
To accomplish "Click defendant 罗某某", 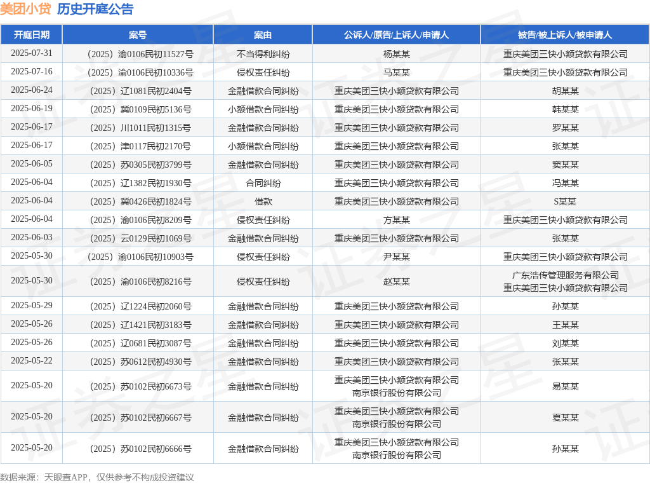I will click(565, 128).
